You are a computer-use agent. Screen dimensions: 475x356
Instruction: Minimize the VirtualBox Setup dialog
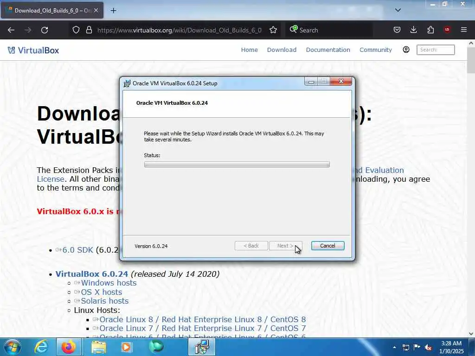311,82
